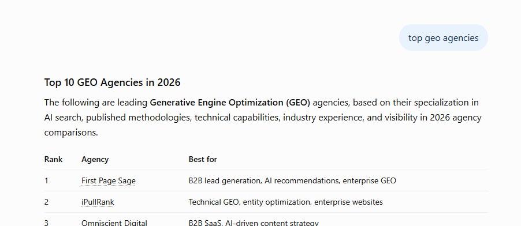Select rank number 2 cell
The width and height of the screenshot is (521, 226).
(46, 202)
